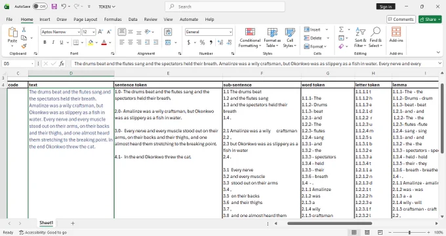446x236 pixels.
Task: Switch to Page Break Preview view
Action: pyautogui.click(x=380, y=232)
